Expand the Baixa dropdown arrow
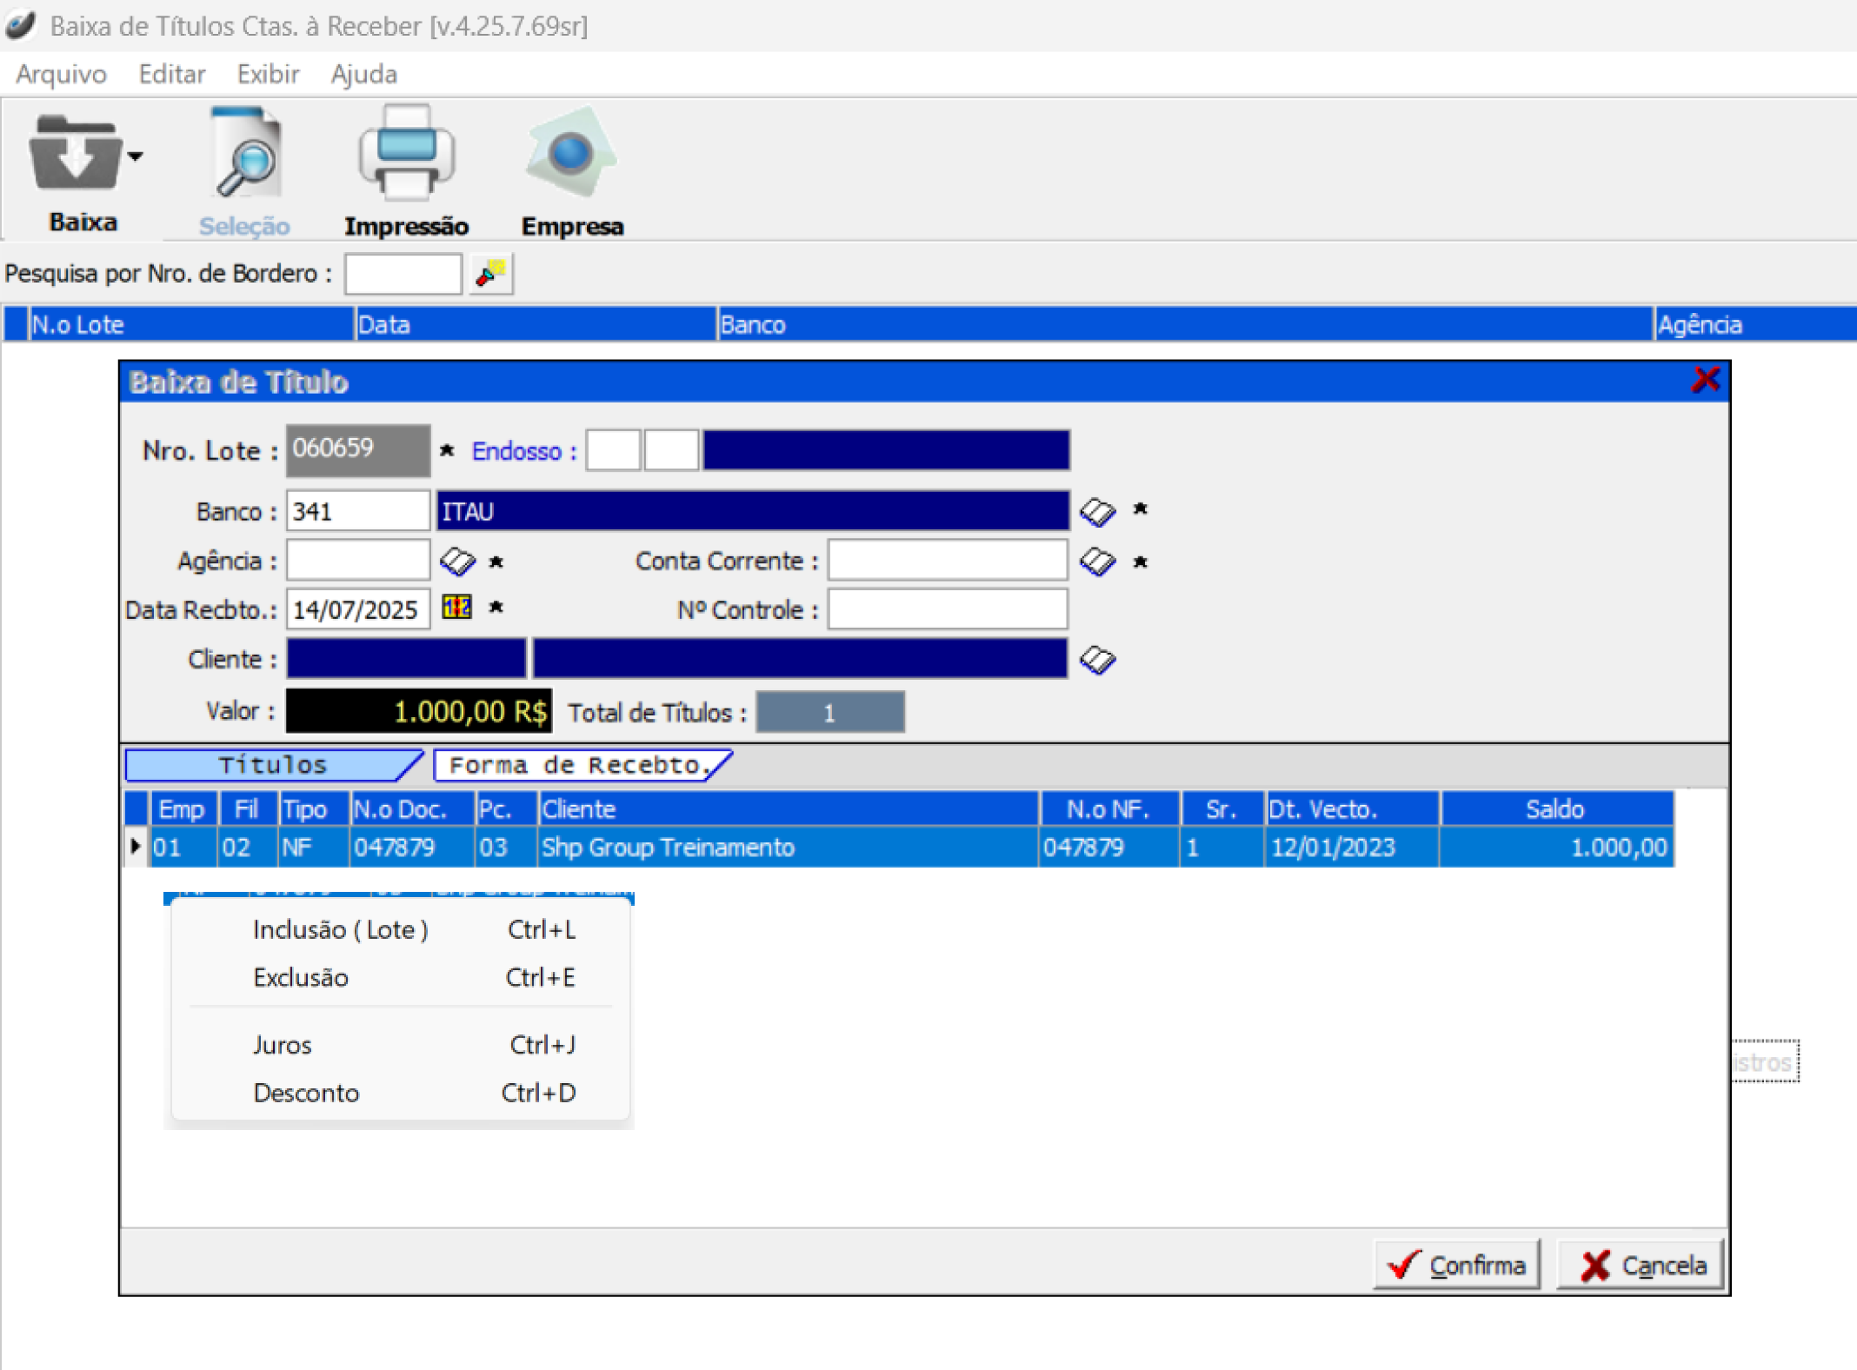1857x1370 pixels. 136,156
